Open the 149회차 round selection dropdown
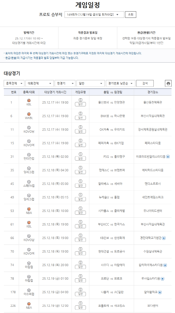 pyautogui.click(x=94, y=15)
